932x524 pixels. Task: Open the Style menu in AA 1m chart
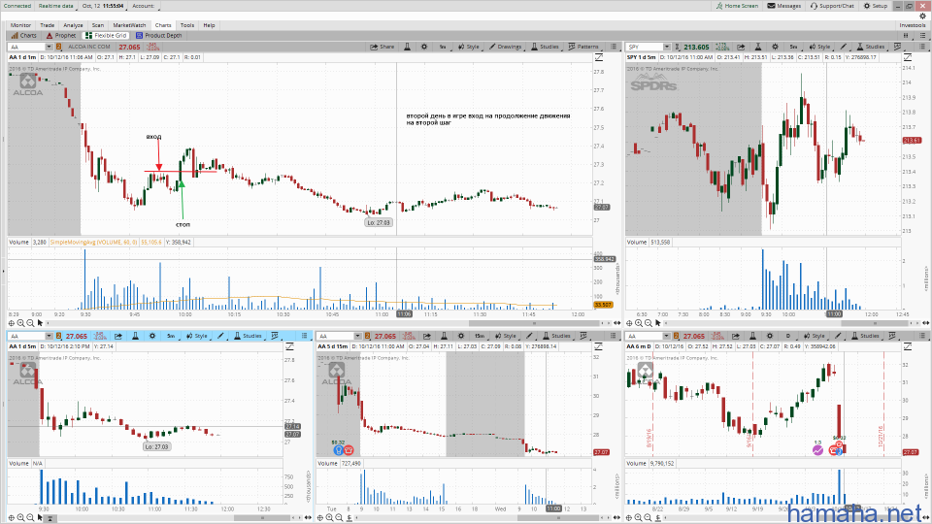[468, 47]
